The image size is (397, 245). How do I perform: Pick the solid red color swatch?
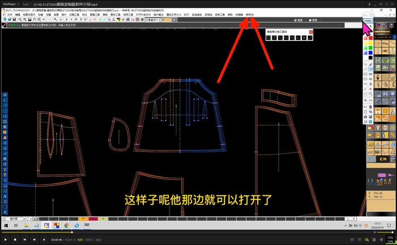pos(370,38)
